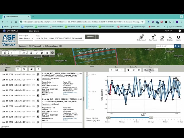Open the first Sentinel-1 link
The width and height of the screenshot is (184, 138).
tap(47, 78)
